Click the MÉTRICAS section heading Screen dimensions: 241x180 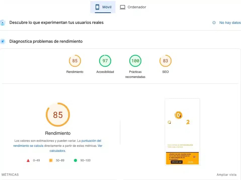pos(10,175)
